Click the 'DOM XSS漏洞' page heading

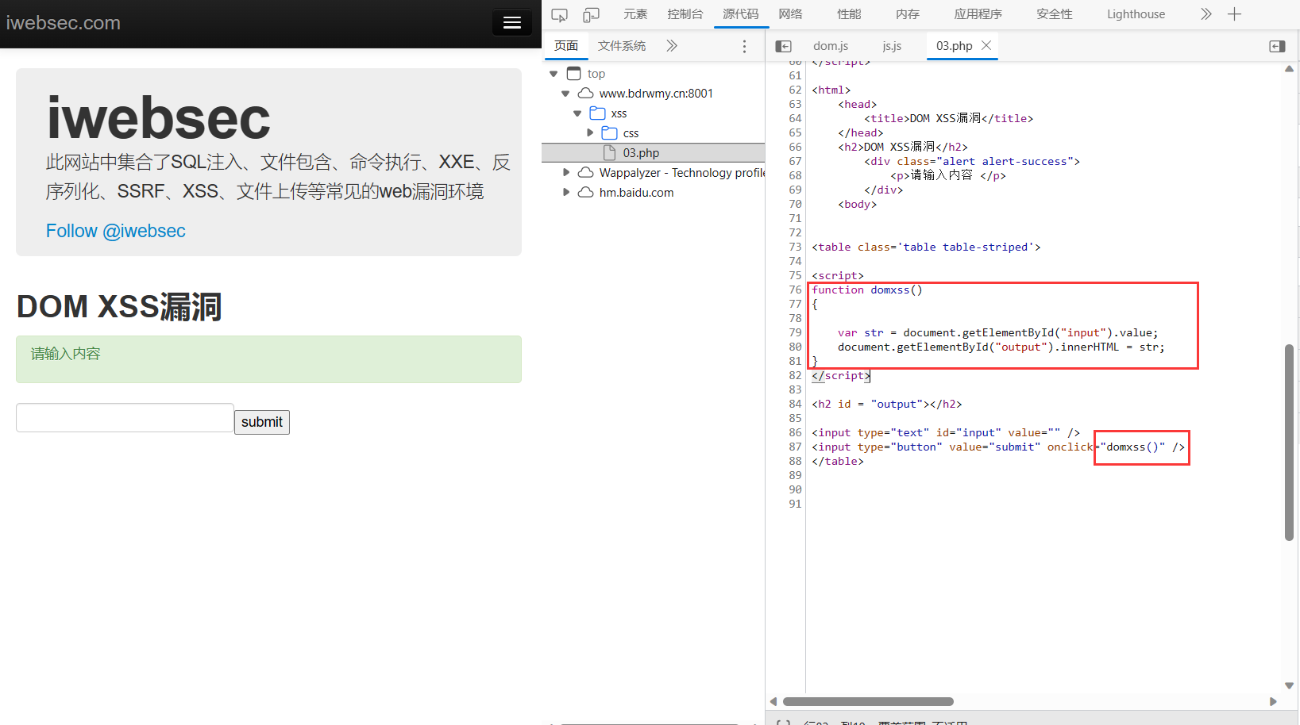coord(119,306)
